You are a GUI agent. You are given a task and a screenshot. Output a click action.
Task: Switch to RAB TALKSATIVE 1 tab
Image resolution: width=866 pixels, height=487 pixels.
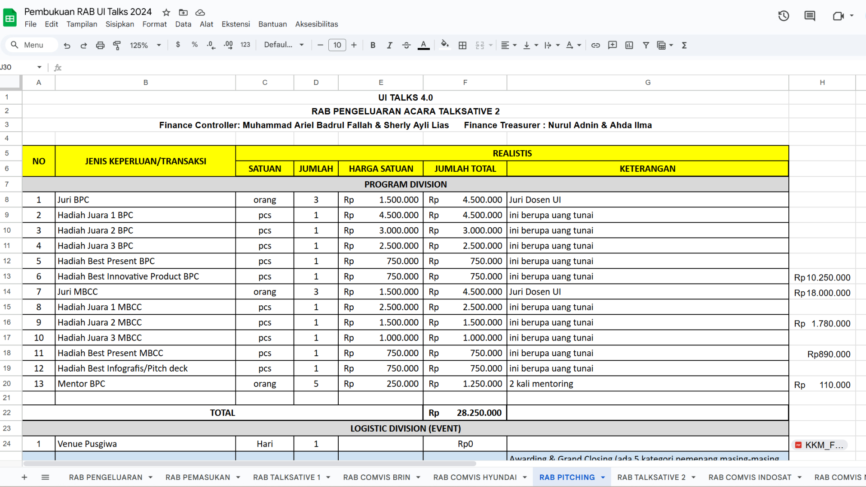(286, 477)
